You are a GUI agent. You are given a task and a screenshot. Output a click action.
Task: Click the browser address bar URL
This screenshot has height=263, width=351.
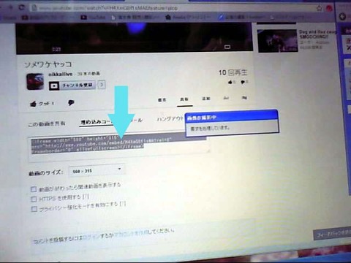(x=108, y=8)
